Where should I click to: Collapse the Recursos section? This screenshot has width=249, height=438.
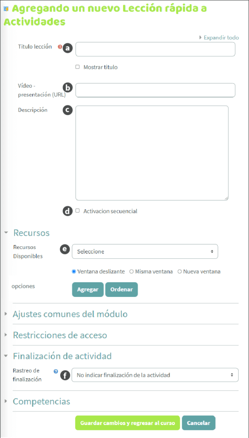pos(31,232)
